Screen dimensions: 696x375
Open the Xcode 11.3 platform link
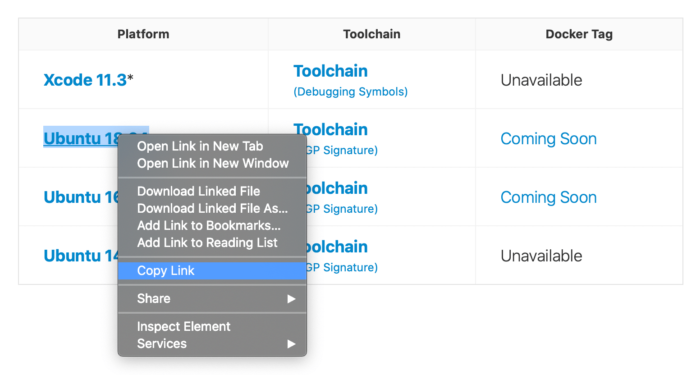[x=85, y=80]
